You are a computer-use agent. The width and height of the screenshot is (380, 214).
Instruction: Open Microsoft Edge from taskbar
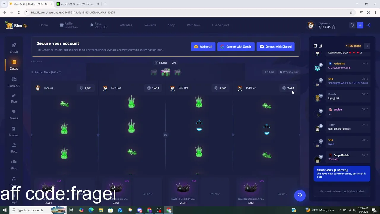click(91, 210)
